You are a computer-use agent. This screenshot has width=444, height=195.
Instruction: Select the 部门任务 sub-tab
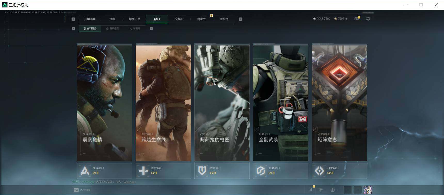90,29
